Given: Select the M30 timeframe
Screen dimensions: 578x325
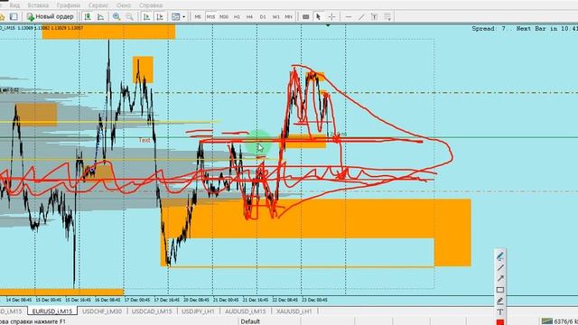Looking at the screenshot, I should [x=224, y=16].
